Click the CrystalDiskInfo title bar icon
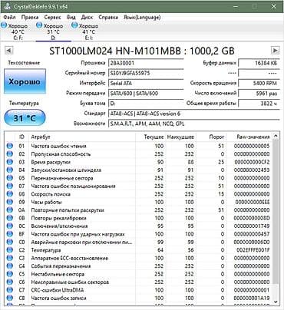The width and height of the screenshot is (284, 310). click(7, 6)
